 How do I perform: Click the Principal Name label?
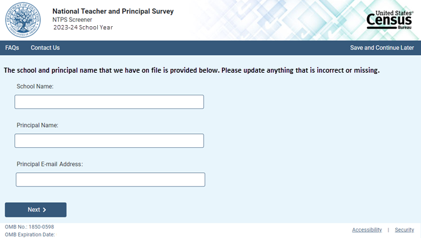(x=37, y=125)
